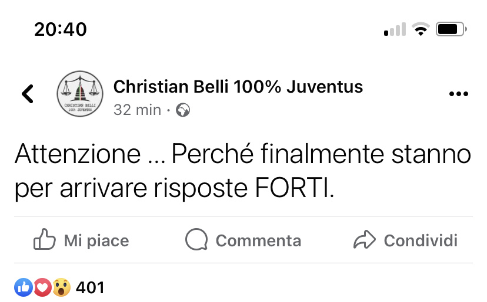Tap the arrow Condividi share icon
This screenshot has height=302, width=487.
click(365, 239)
